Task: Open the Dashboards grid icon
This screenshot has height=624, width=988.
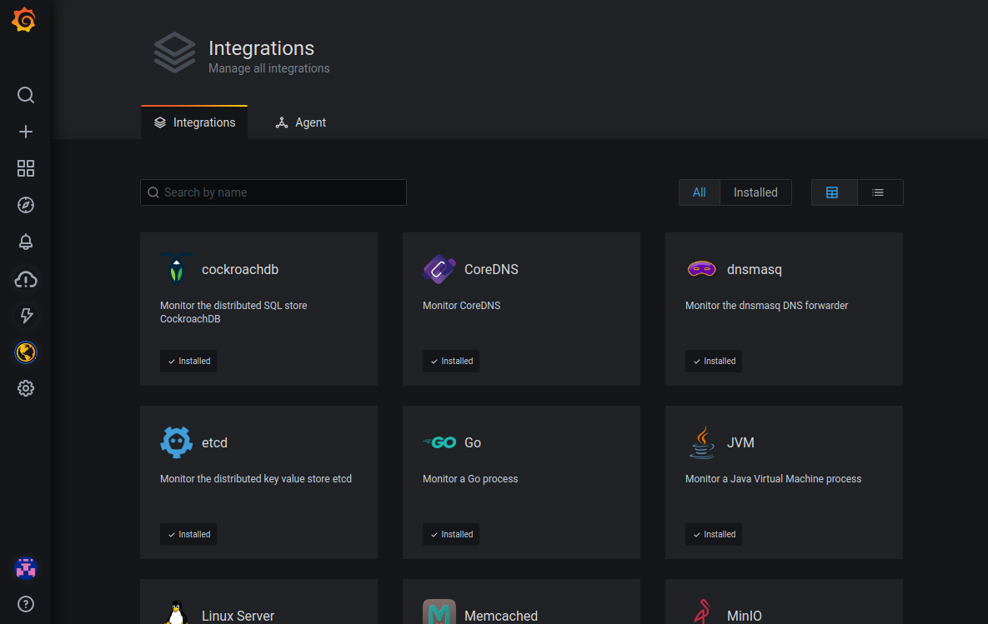Action: click(26, 168)
